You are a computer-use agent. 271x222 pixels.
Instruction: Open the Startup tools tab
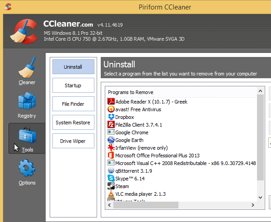(73, 85)
